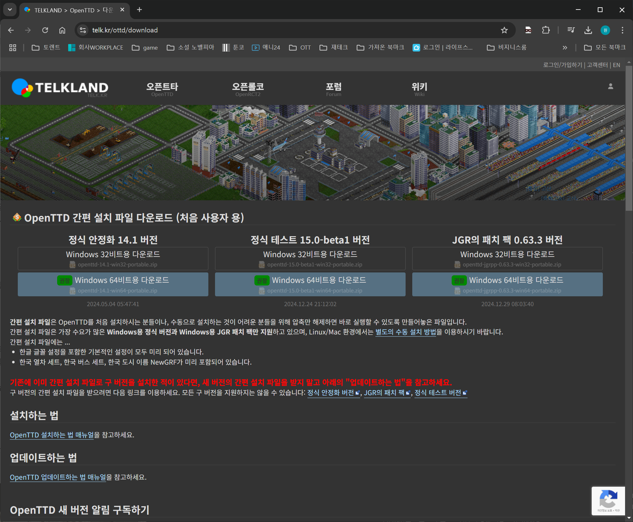Open the browser downloads icon
Image resolution: width=633 pixels, height=522 pixels.
[588, 30]
